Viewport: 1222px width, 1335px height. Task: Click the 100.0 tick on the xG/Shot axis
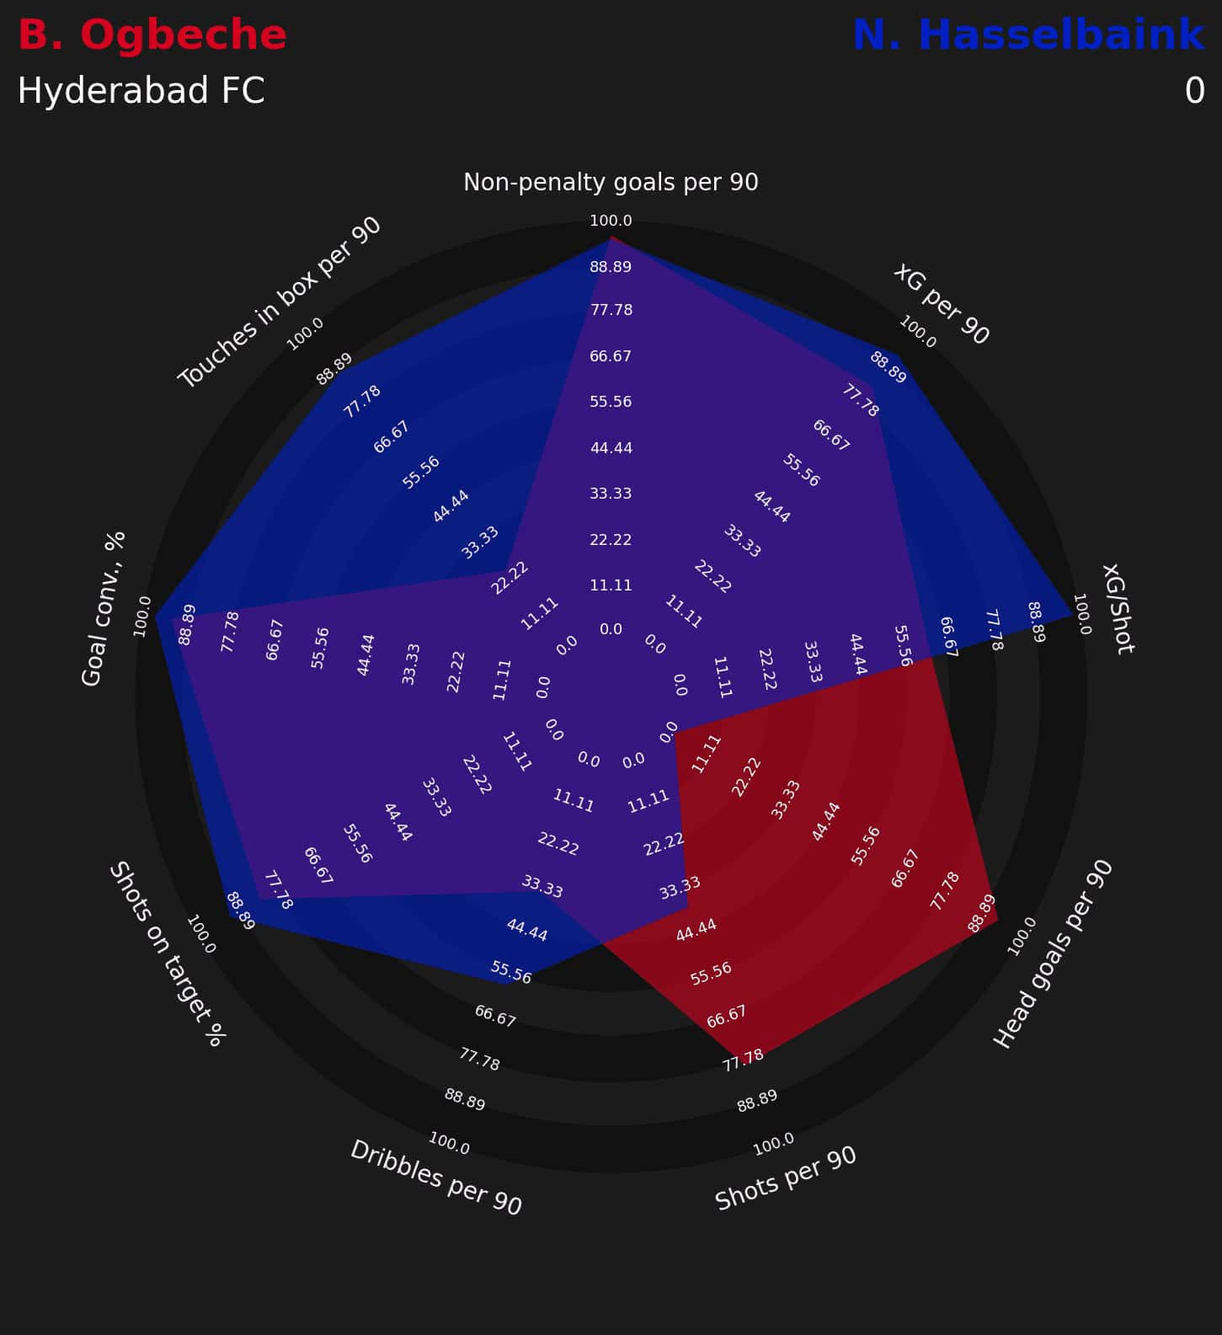point(1081,614)
